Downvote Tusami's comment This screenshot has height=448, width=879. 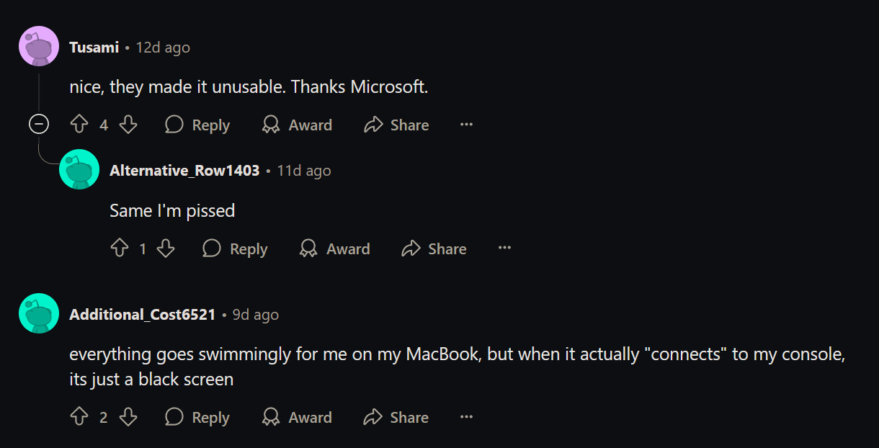(x=128, y=125)
